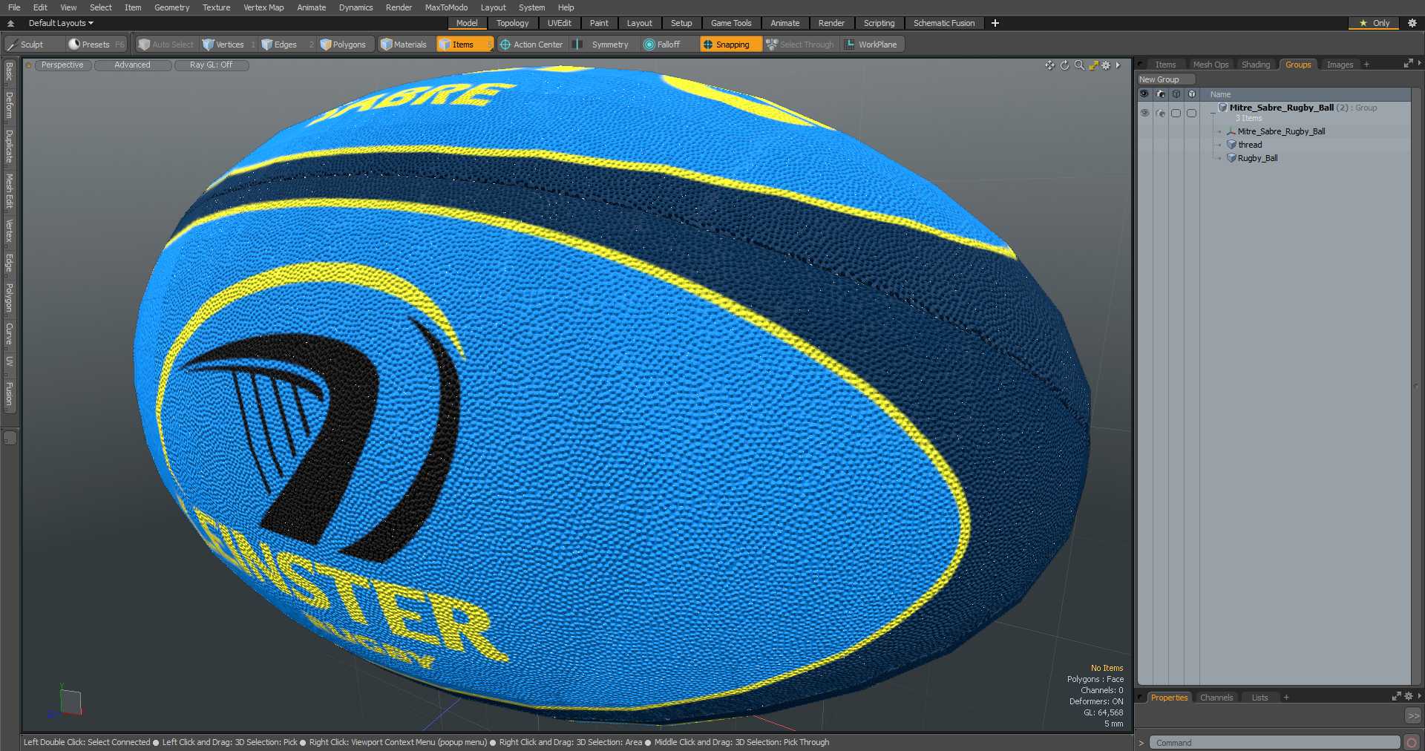
Task: Toggle the second checkbox in group row
Action: tap(1191, 113)
